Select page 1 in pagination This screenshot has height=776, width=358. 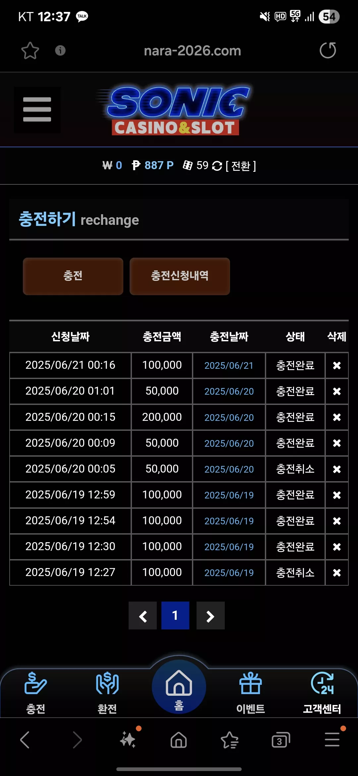click(x=175, y=616)
